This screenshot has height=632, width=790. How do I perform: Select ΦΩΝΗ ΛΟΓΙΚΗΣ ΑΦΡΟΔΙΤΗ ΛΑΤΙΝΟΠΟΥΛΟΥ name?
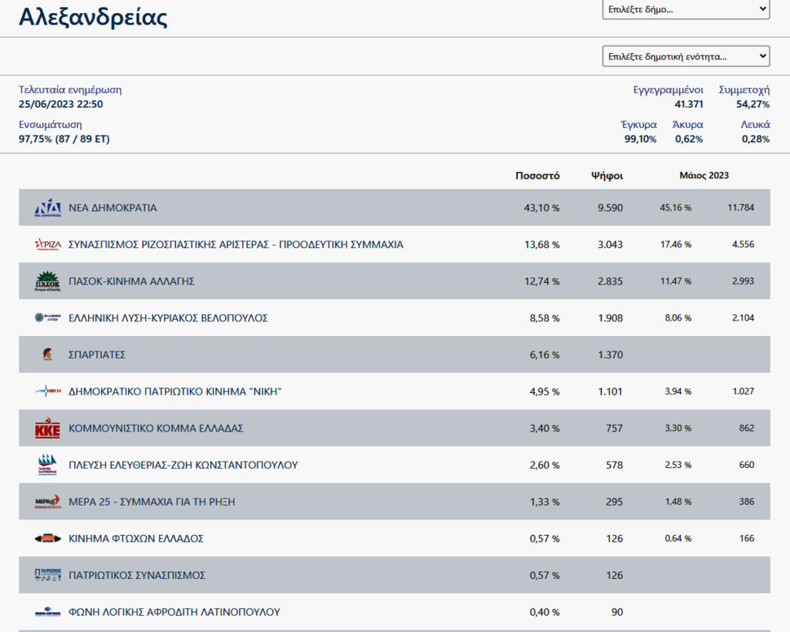click(174, 612)
